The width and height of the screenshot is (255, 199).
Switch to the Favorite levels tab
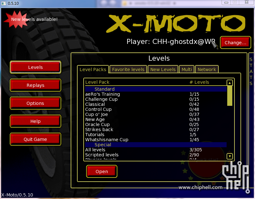(128, 69)
